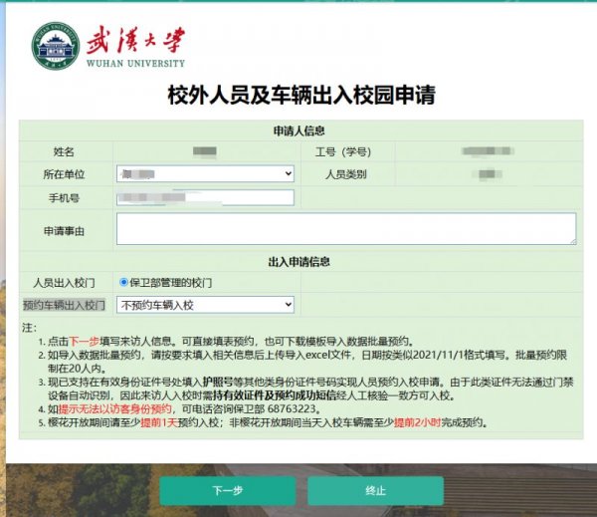Open the 所在单位 dropdown
597x517 pixels.
click(205, 174)
